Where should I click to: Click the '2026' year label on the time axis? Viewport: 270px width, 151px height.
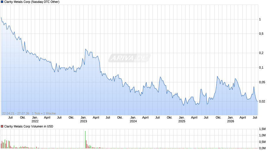(231, 121)
